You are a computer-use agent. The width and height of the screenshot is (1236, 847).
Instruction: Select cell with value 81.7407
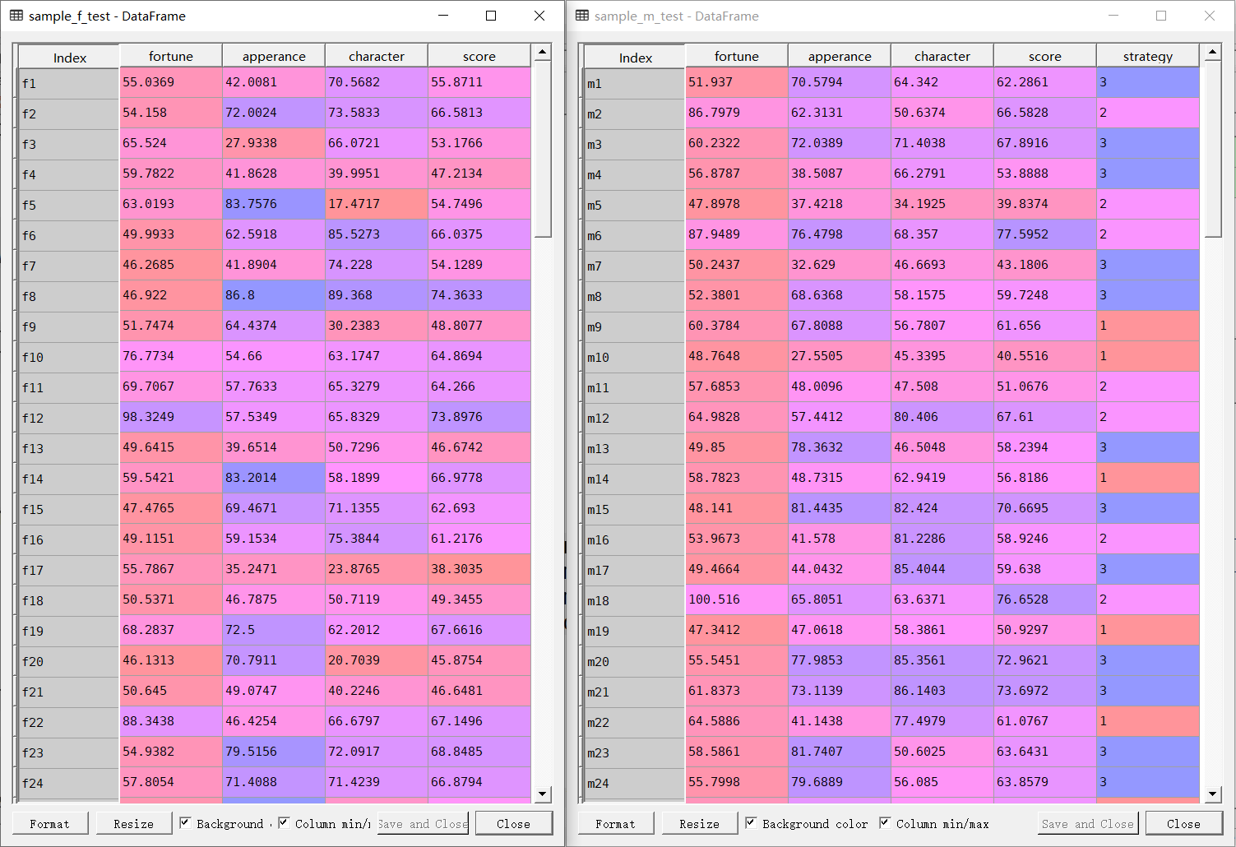[840, 752]
